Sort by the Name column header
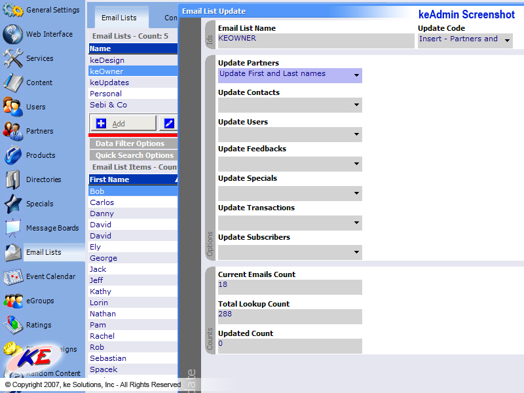 [x=133, y=48]
